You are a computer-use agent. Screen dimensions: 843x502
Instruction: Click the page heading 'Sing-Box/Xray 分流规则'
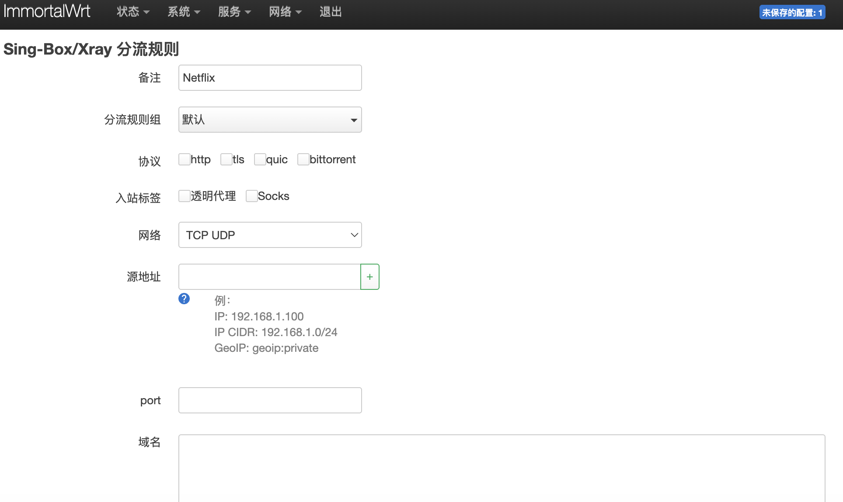91,49
